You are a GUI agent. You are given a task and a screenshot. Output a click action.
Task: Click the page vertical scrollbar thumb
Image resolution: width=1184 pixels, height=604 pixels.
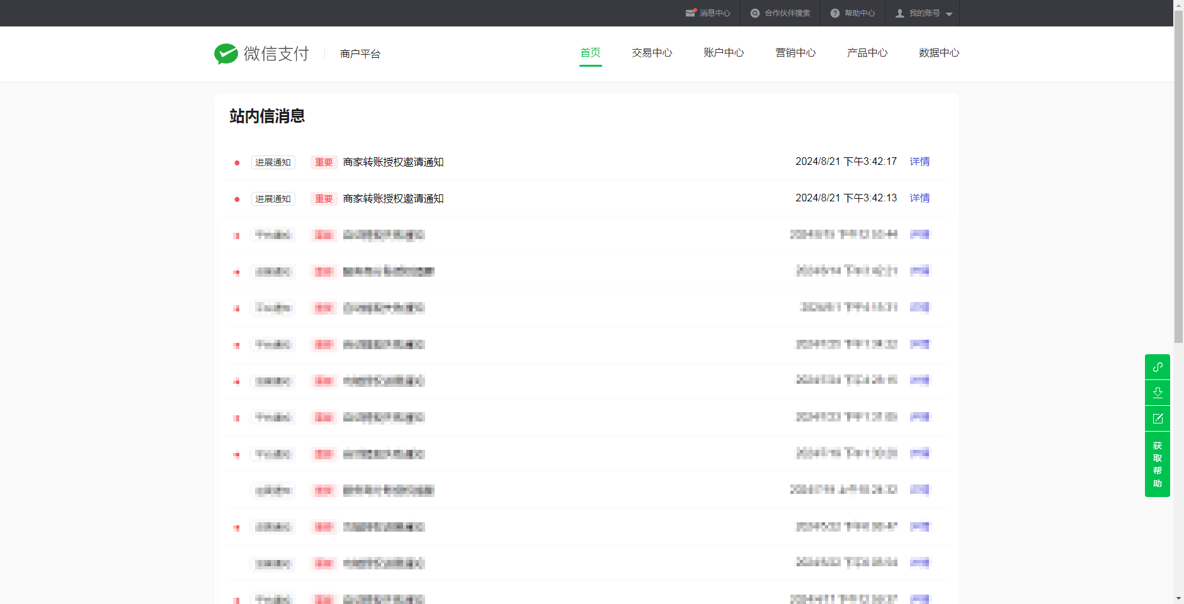point(1178,176)
